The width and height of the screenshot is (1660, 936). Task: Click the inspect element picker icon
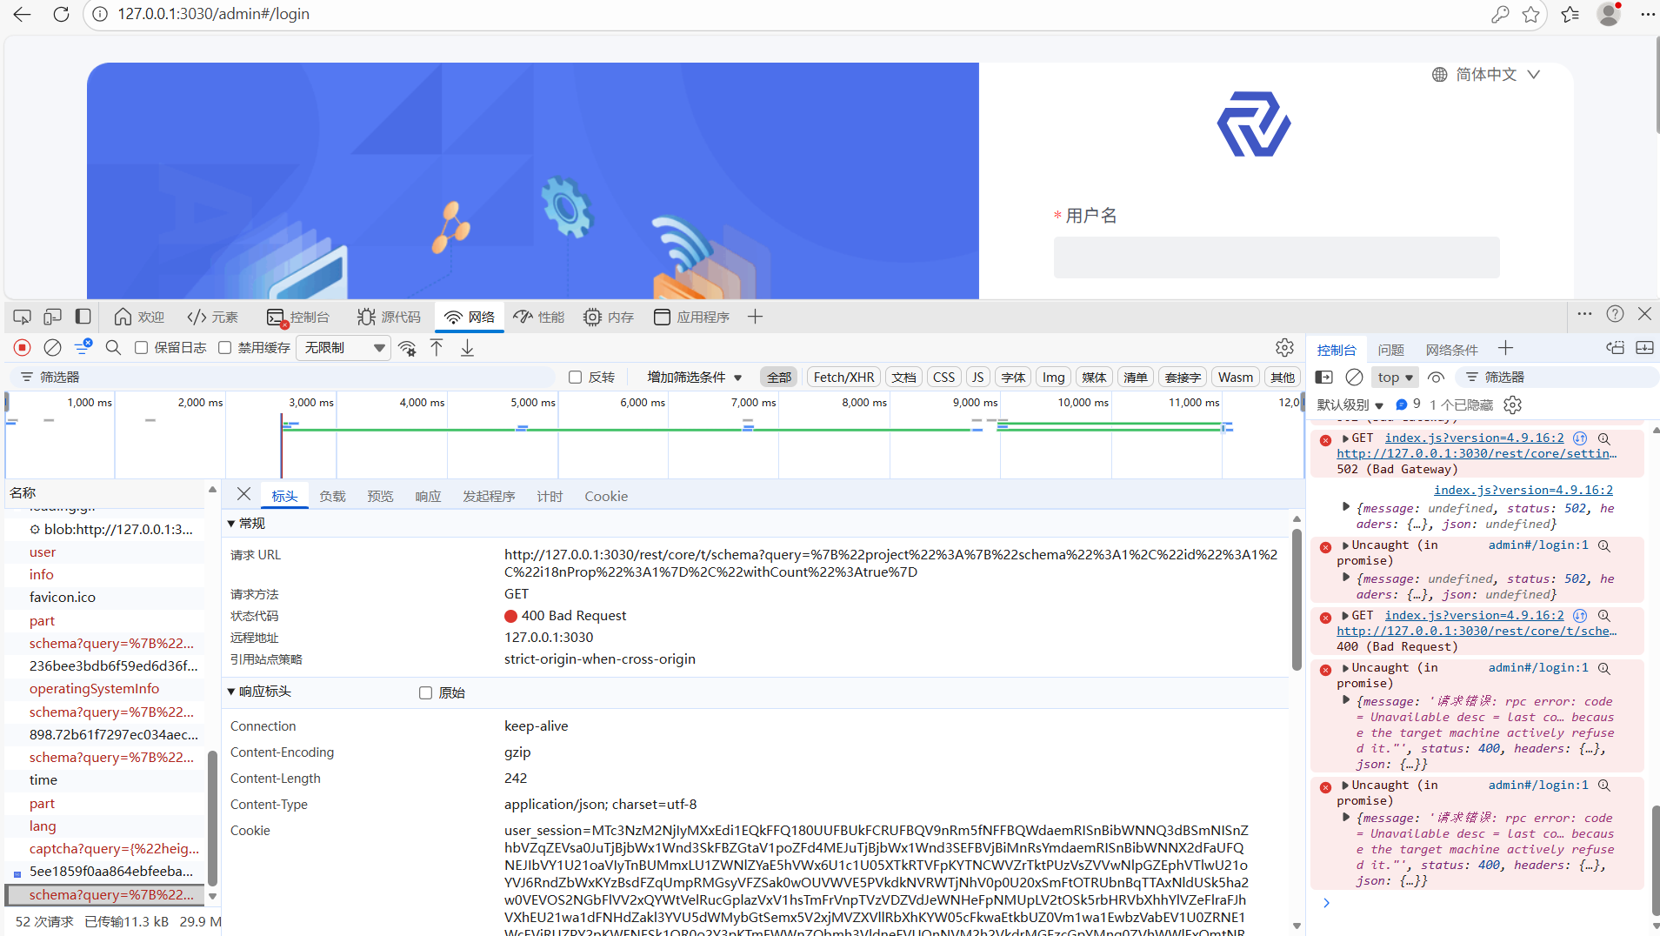[x=22, y=317]
